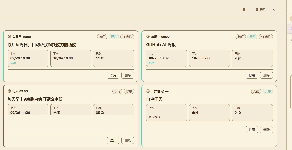Screen dimensions: 292x150
Task: Click the 3 开着 active counter
Action: pyautogui.click(x=261, y=10)
